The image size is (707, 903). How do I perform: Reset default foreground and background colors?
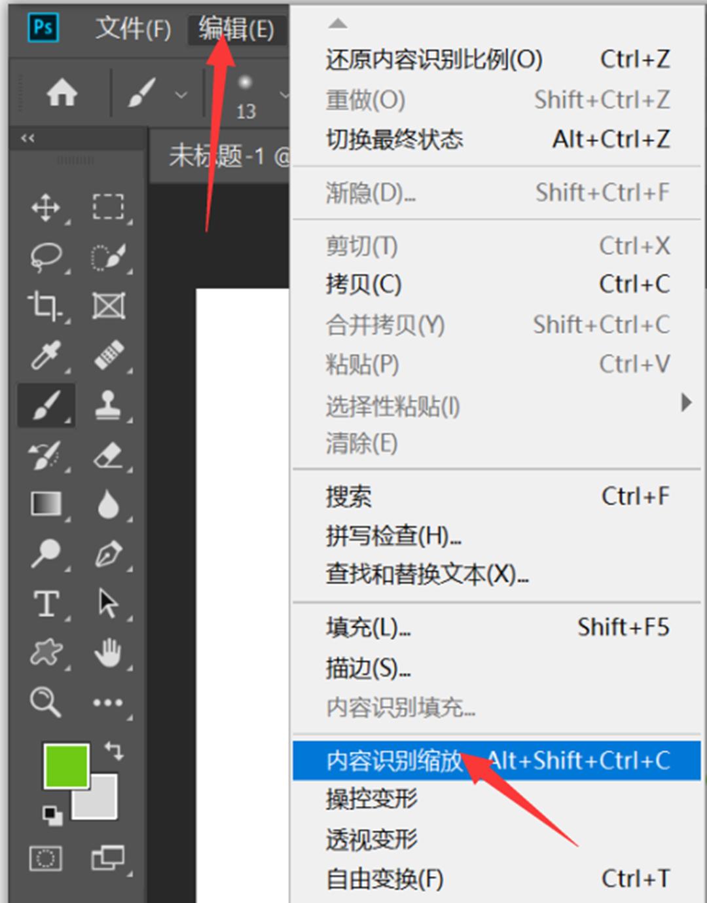pos(52,815)
